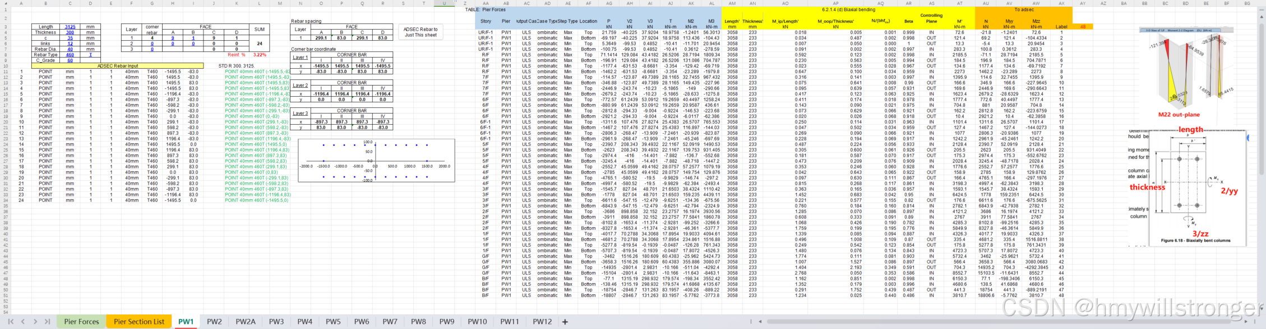The width and height of the screenshot is (1266, 329).
Task: Switch to the PW9 sheet tab
Action: tap(447, 322)
